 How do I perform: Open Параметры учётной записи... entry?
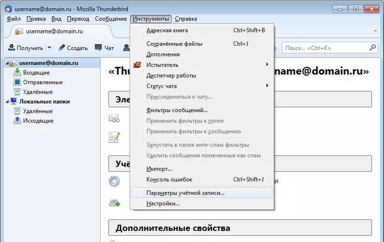[202, 193]
